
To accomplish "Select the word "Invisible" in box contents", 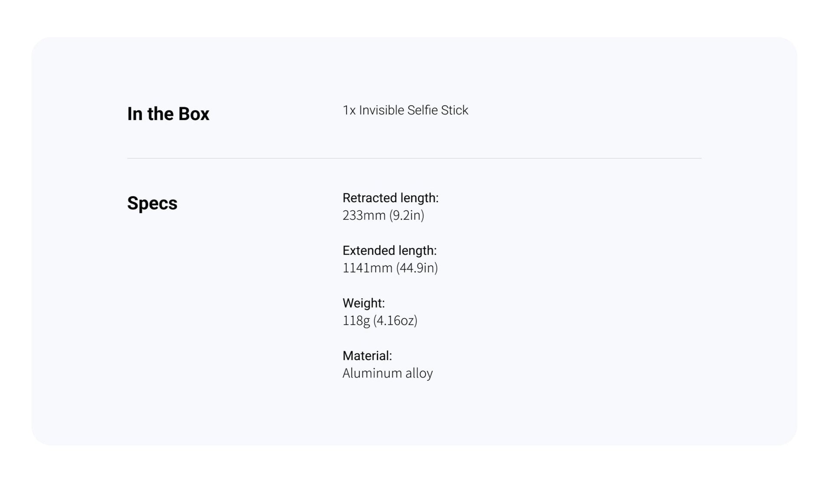I will click(381, 111).
